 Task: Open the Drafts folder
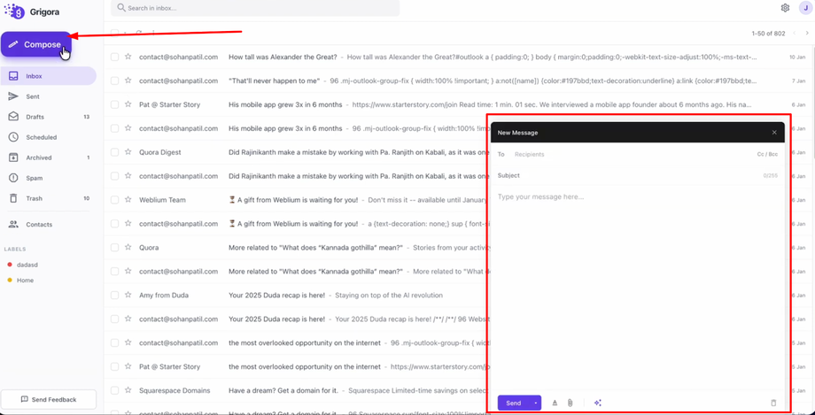pyautogui.click(x=48, y=117)
